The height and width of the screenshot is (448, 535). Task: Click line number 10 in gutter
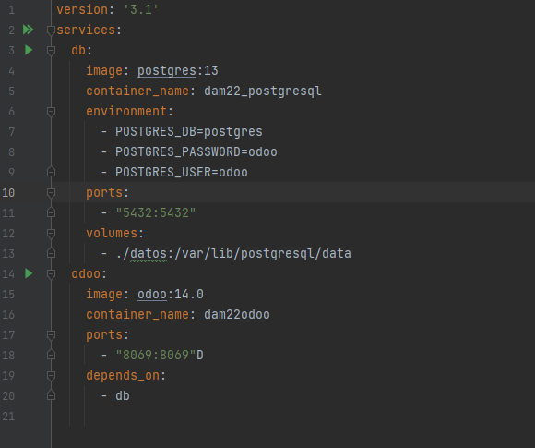tap(8, 193)
